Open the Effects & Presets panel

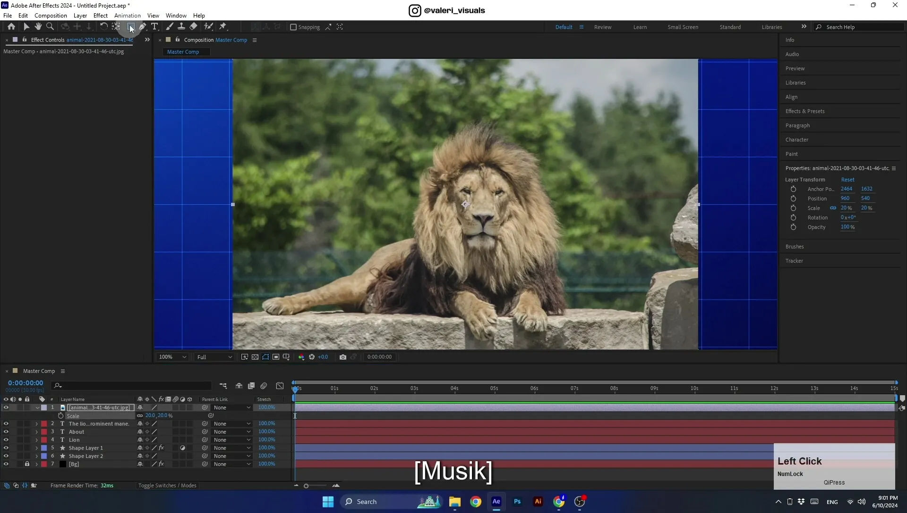(805, 111)
